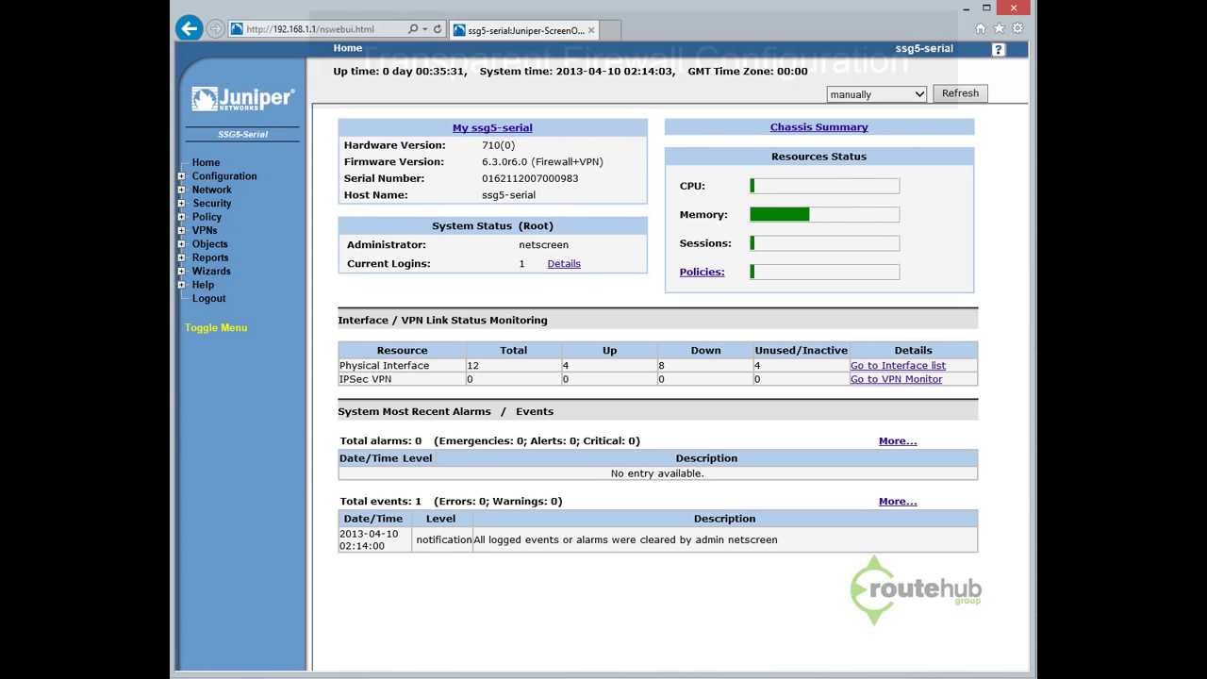Image resolution: width=1207 pixels, height=679 pixels.
Task: Click the Juniper Networks logo
Action: click(243, 99)
